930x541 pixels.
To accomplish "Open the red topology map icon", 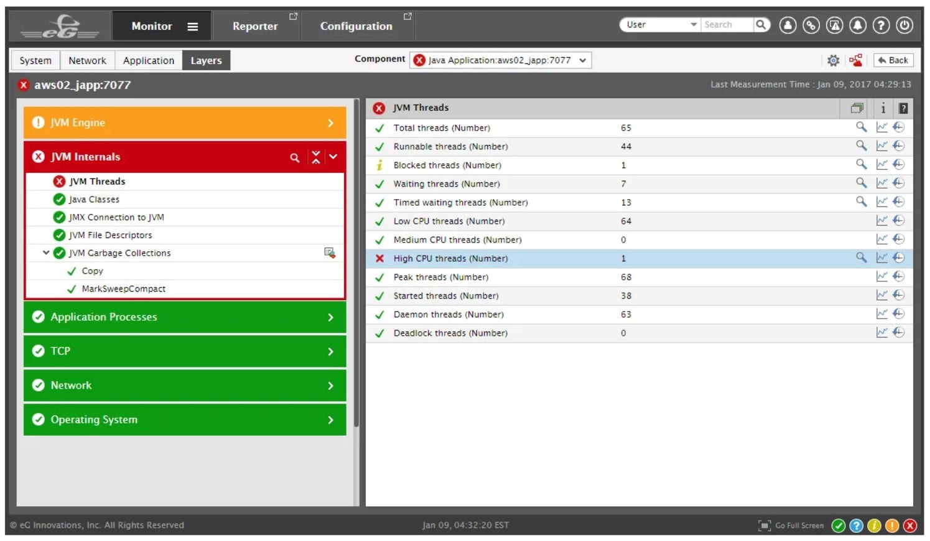I will [856, 60].
